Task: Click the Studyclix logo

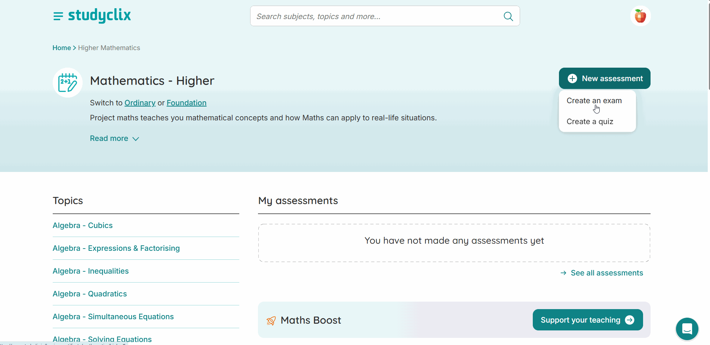Action: (99, 16)
